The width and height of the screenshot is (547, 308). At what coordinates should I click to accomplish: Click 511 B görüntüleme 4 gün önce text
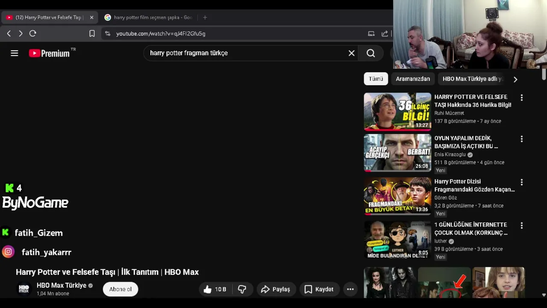(x=469, y=163)
